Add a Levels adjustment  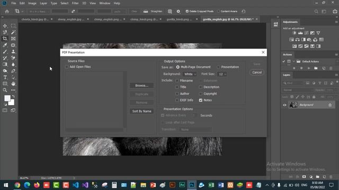[300, 33]
